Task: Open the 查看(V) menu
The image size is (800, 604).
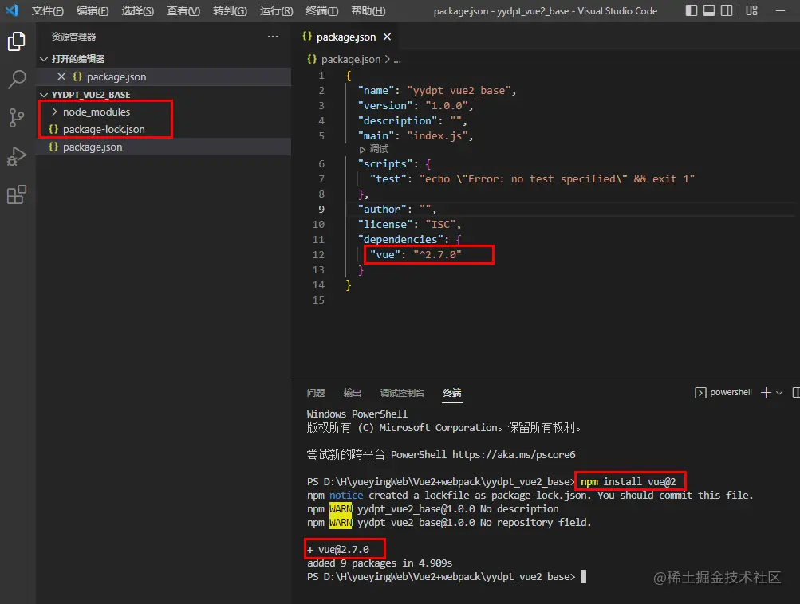Action: (183, 10)
